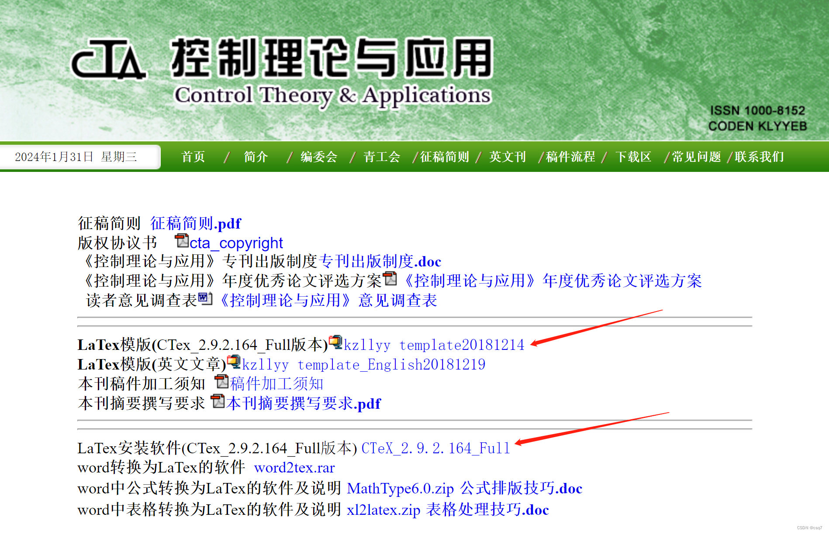The width and height of the screenshot is (829, 534).
Task: Download xl2latex.zip
Action: pyautogui.click(x=383, y=509)
